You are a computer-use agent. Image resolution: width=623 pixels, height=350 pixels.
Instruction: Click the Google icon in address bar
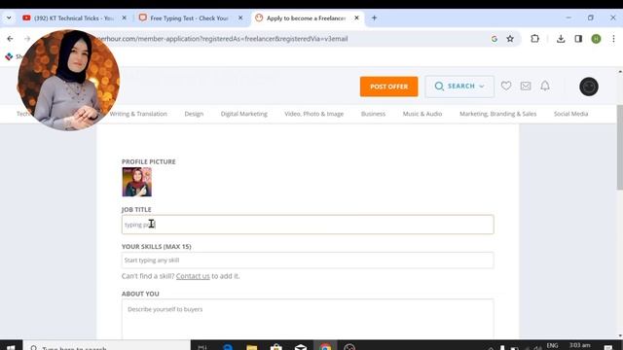tap(495, 39)
